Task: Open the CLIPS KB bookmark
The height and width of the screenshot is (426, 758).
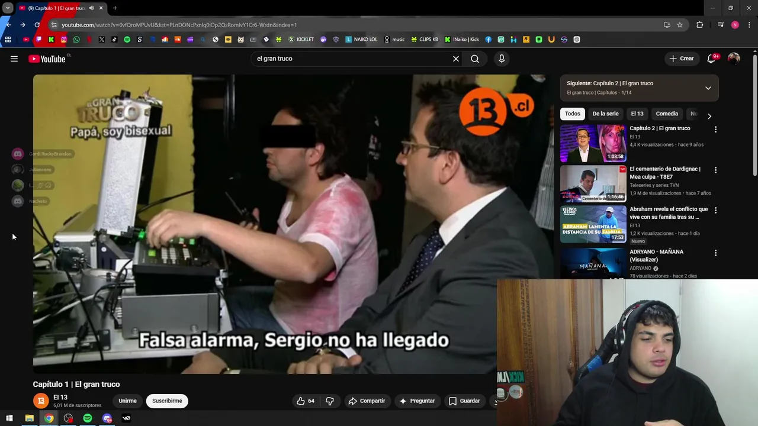Action: [425, 40]
